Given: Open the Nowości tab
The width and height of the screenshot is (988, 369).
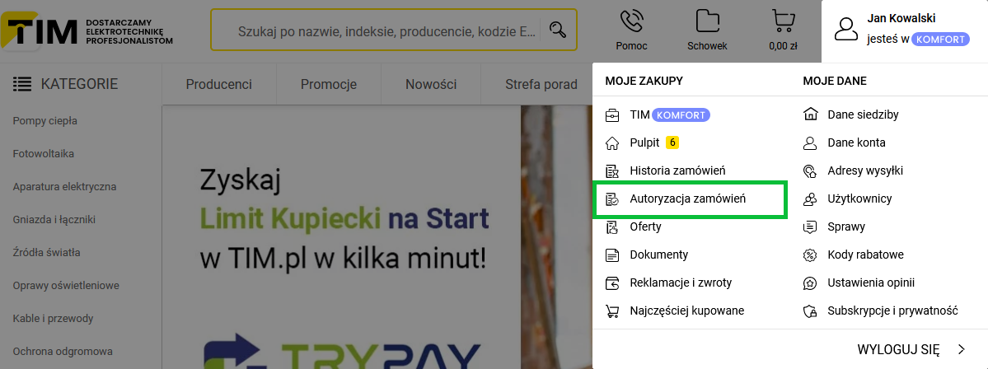Looking at the screenshot, I should (x=431, y=84).
